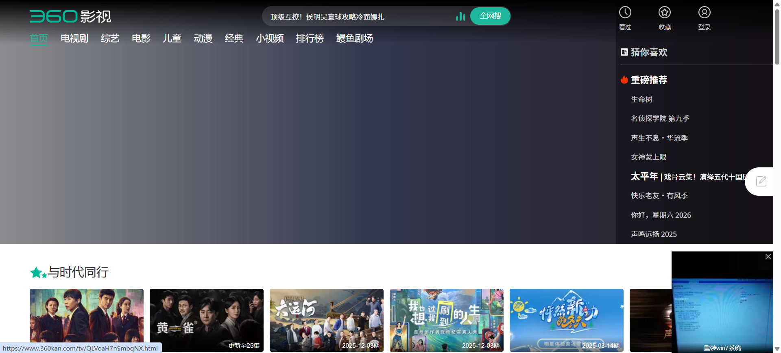The height and width of the screenshot is (353, 781).
Task: Open 名侦探学院 第九季 link
Action: (x=660, y=119)
